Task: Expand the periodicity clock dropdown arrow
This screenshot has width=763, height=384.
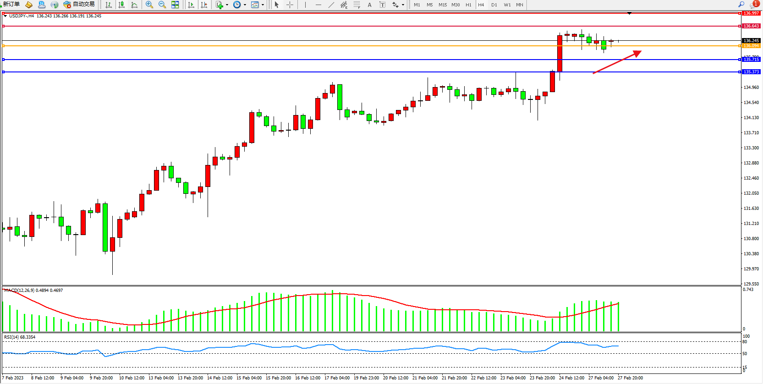Action: click(245, 5)
